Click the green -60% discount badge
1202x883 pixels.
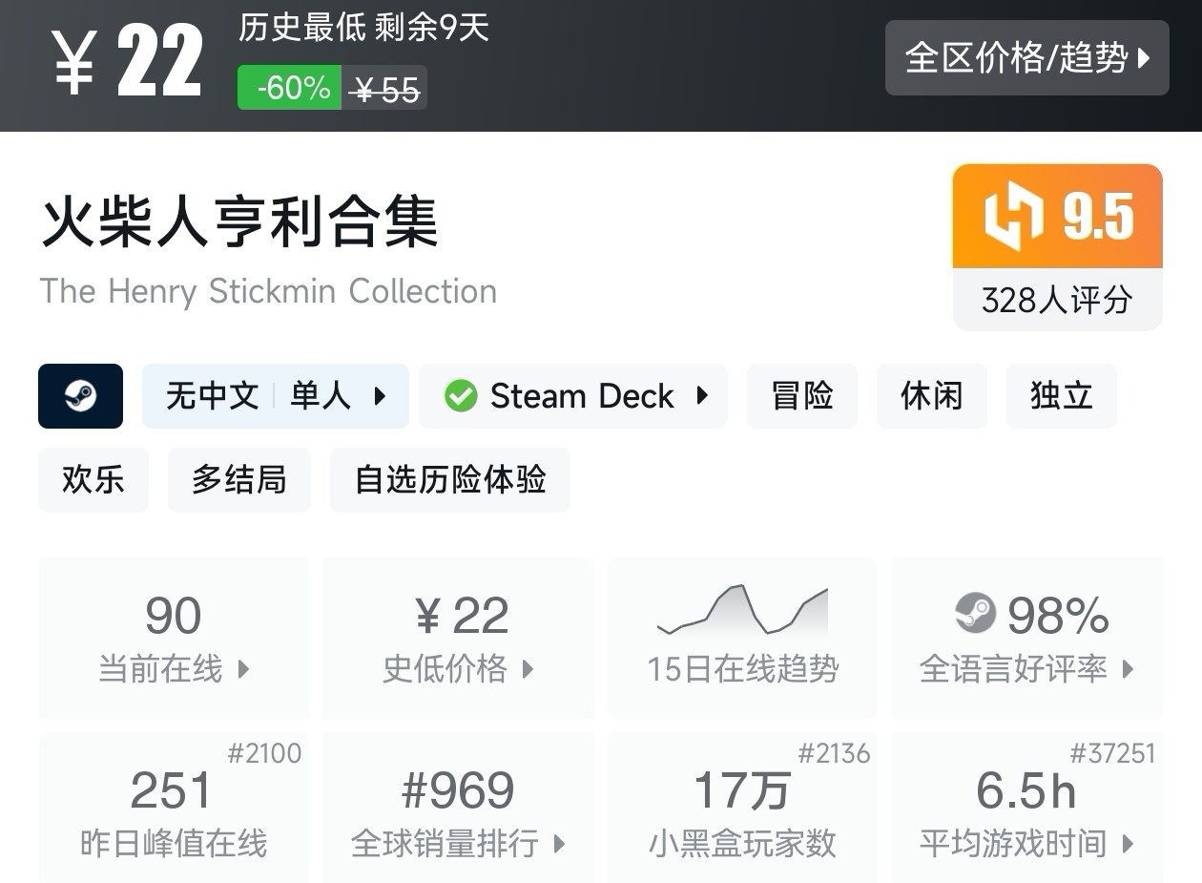coord(289,88)
